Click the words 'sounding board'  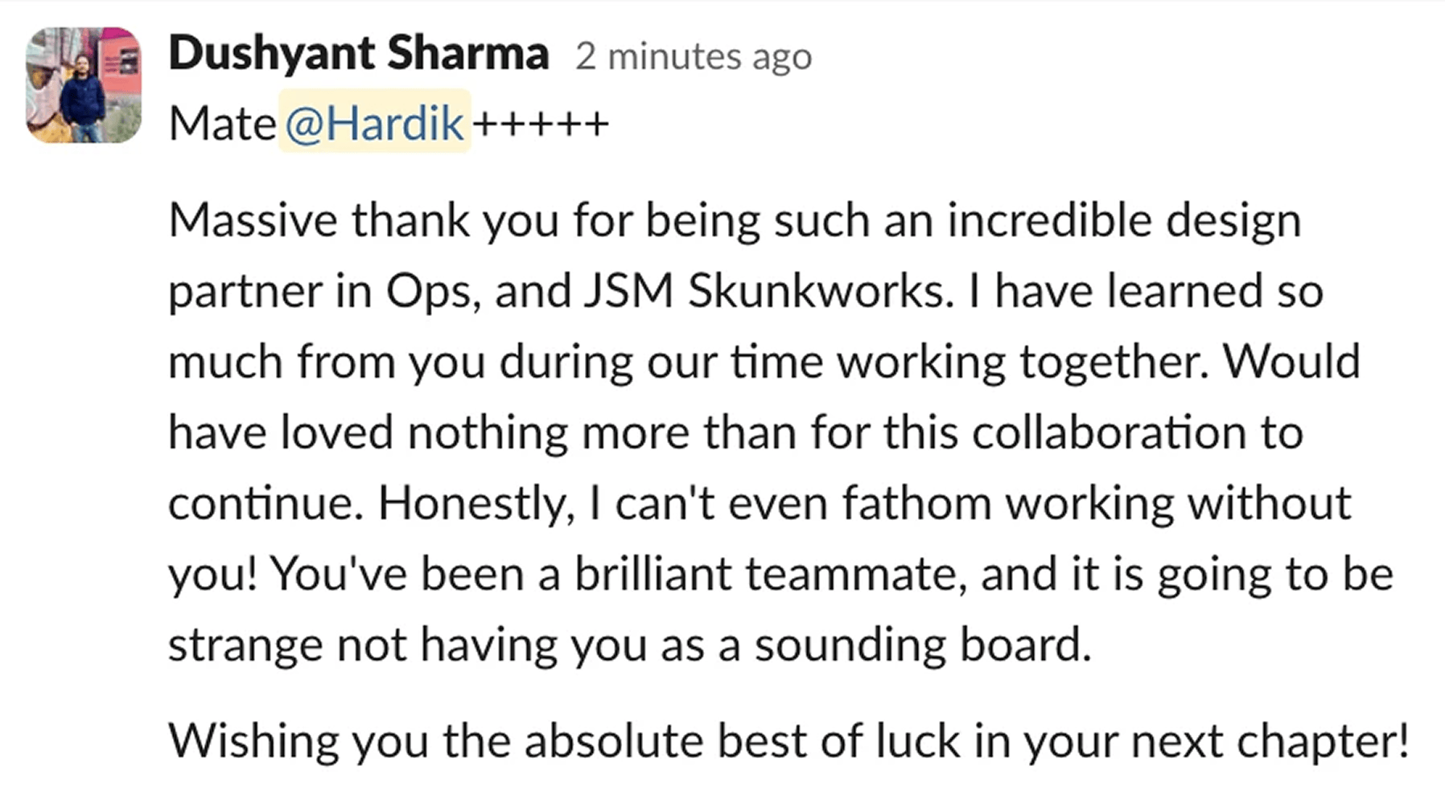[922, 645]
